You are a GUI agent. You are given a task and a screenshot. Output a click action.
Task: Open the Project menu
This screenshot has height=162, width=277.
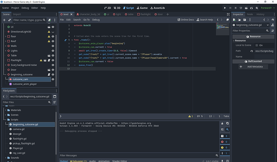(x=15, y=8)
